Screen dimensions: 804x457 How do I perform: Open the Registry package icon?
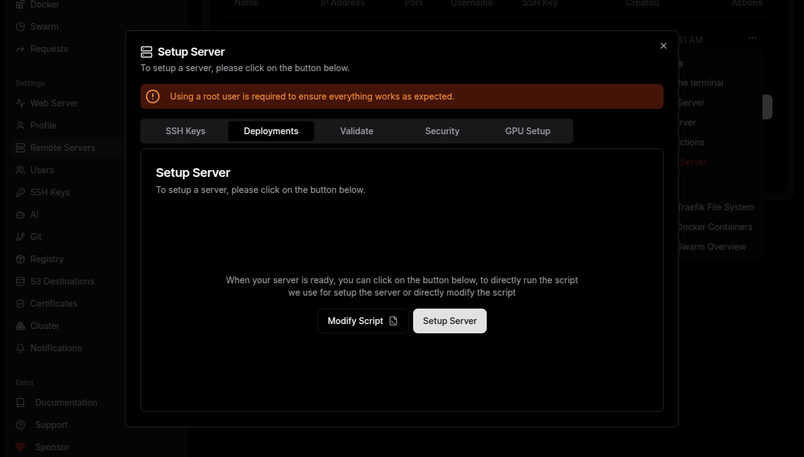20,258
